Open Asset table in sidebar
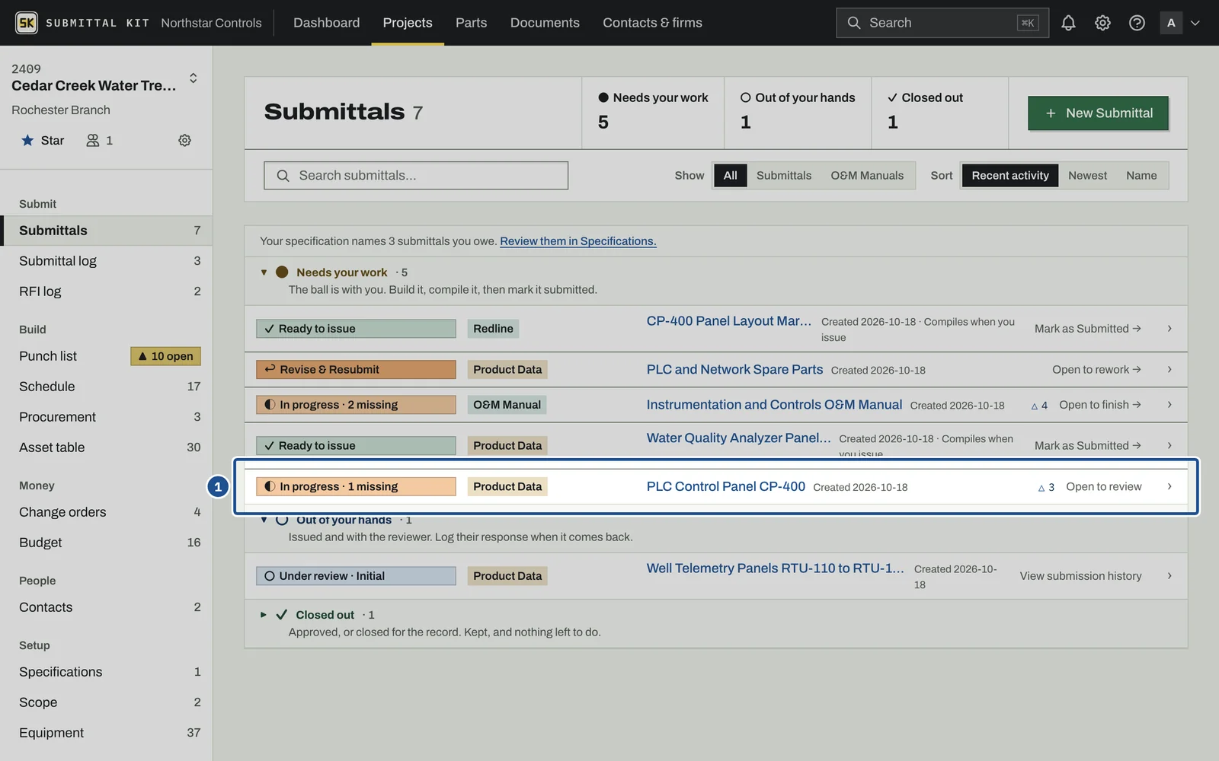This screenshot has height=761, width=1219. 106,447
